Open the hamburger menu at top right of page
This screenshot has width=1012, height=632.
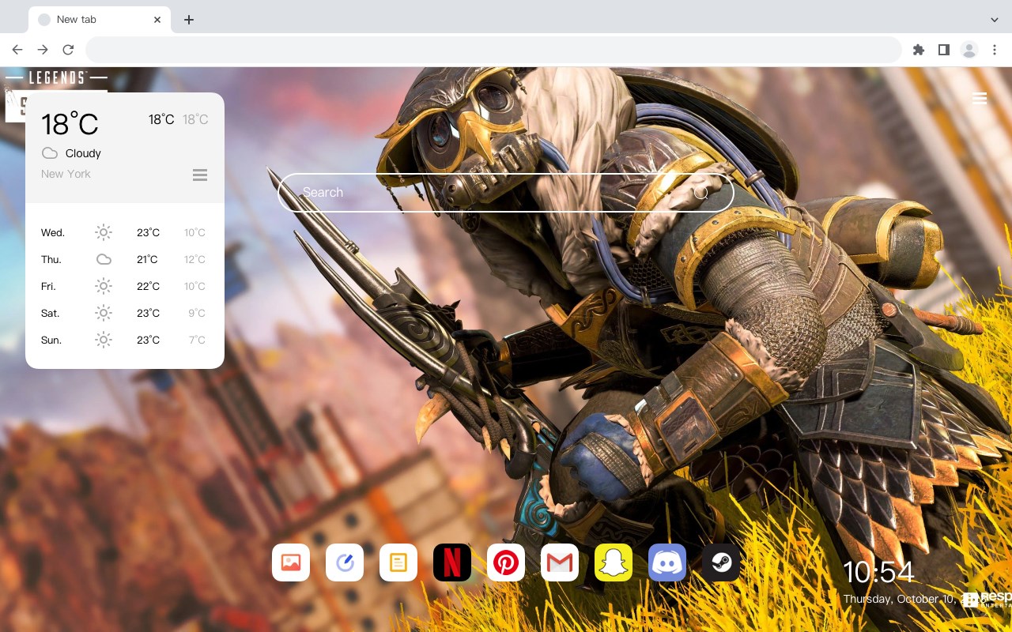pyautogui.click(x=980, y=99)
